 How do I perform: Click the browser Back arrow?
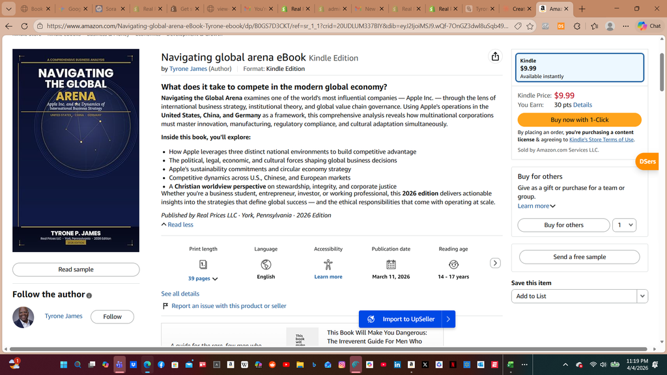pyautogui.click(x=9, y=26)
